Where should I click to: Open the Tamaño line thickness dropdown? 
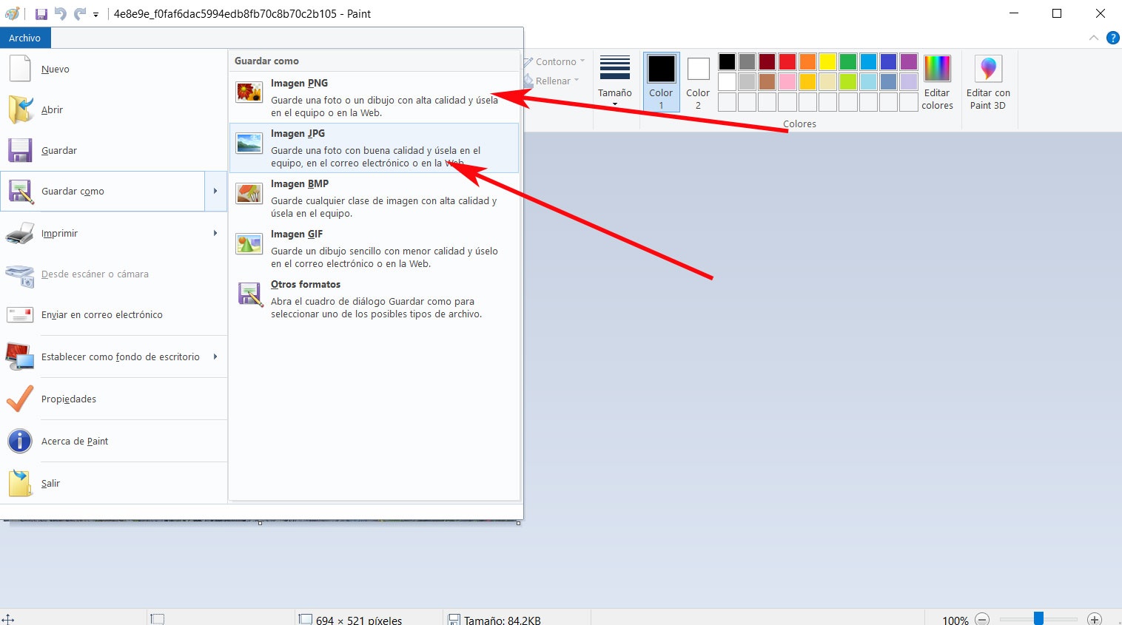pyautogui.click(x=615, y=81)
